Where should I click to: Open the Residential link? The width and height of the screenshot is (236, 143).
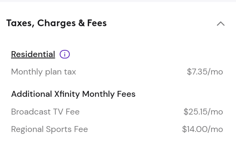click(33, 54)
